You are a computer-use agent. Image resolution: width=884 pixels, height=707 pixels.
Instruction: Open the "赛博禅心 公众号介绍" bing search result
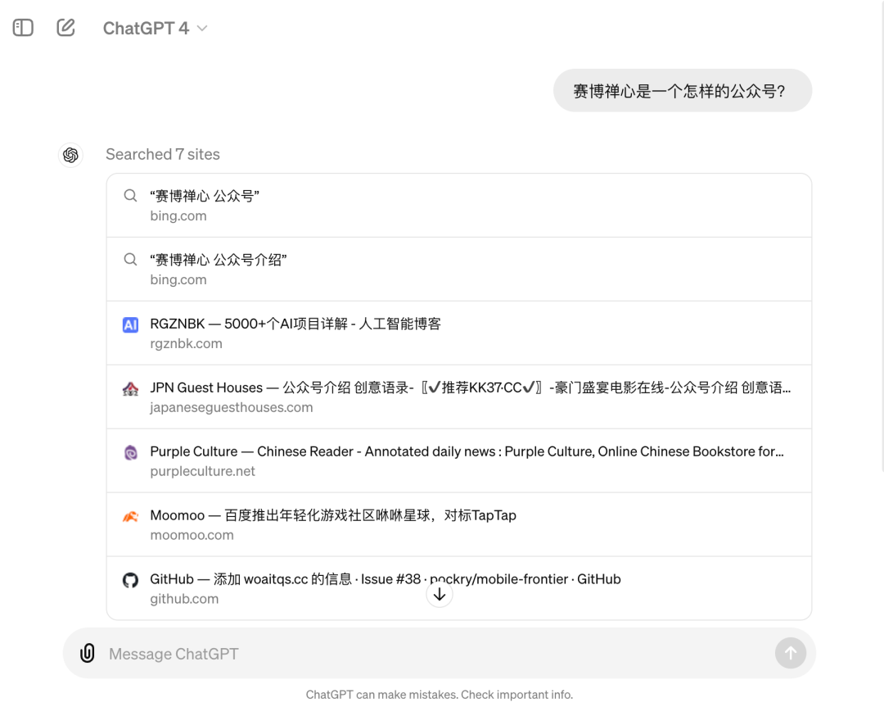click(459, 270)
